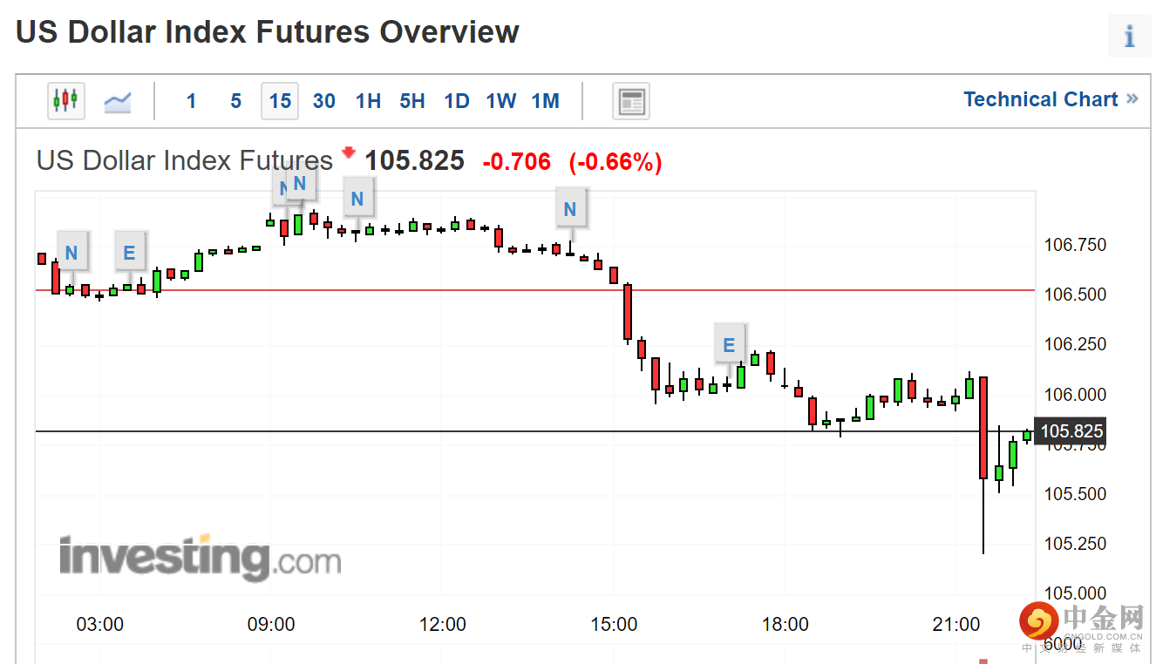1156x664 pixels.
Task: Select the 30 minute timeframe
Action: click(324, 101)
